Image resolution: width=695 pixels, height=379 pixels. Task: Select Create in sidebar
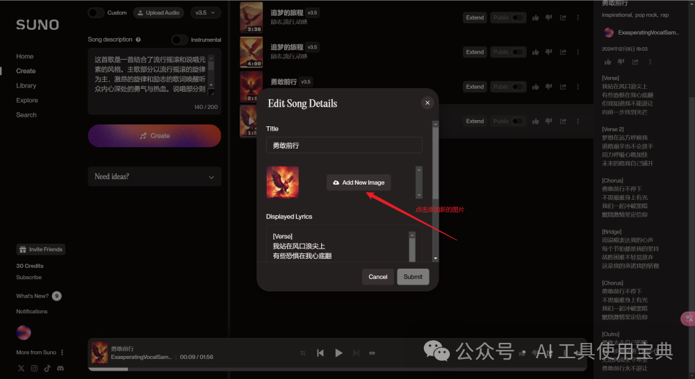pyautogui.click(x=26, y=71)
